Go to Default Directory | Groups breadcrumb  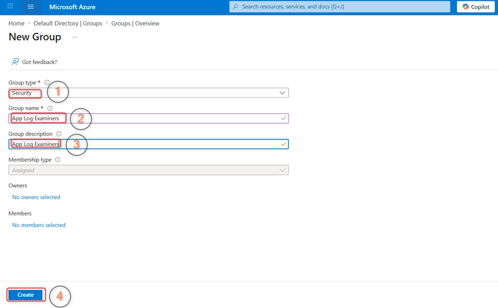click(68, 24)
